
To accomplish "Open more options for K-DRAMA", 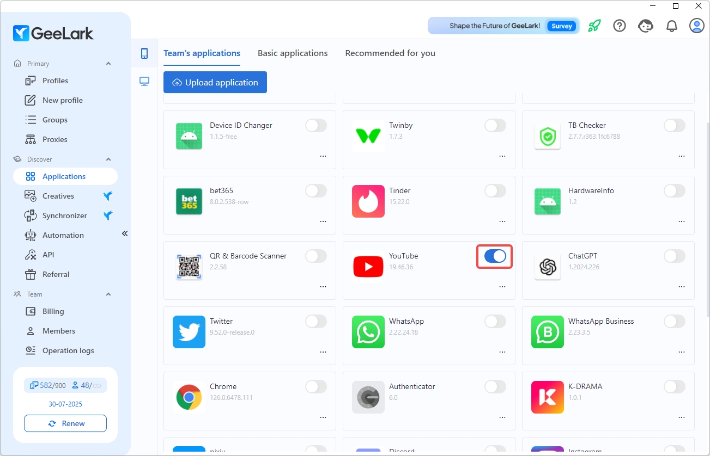I will pos(682,417).
